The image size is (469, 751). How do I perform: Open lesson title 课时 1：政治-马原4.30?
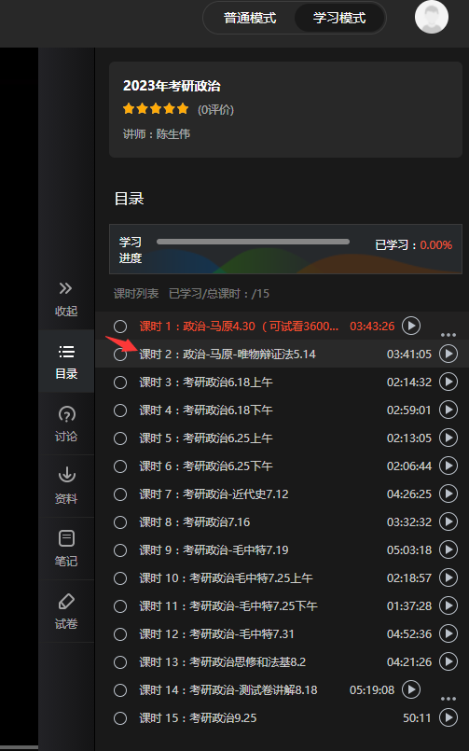[239, 327]
